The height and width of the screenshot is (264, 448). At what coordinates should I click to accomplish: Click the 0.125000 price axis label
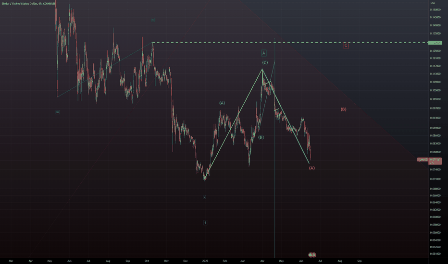pos(435,51)
